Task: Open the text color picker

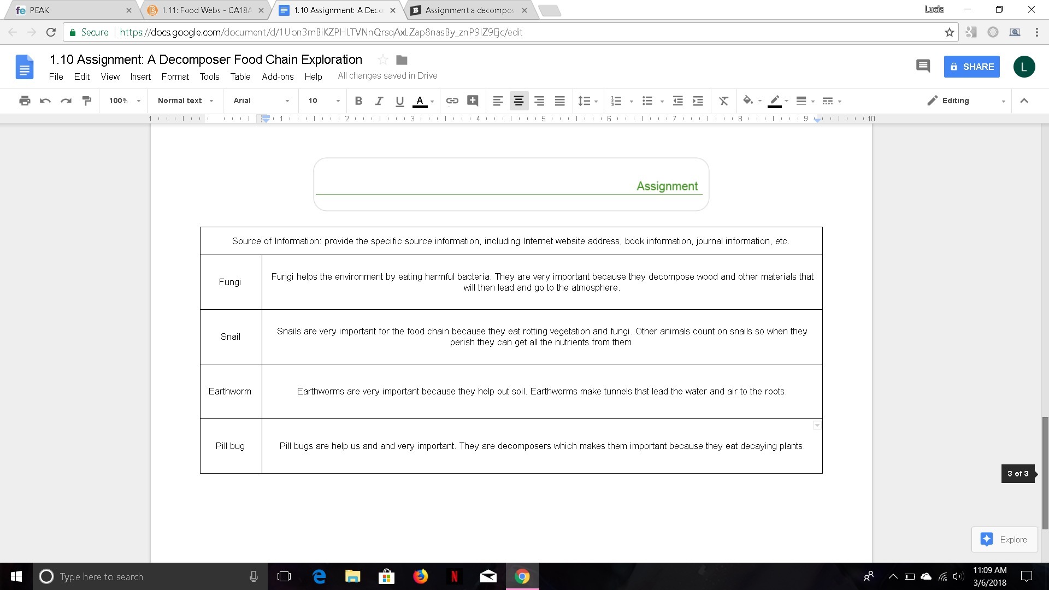Action: pyautogui.click(x=420, y=101)
